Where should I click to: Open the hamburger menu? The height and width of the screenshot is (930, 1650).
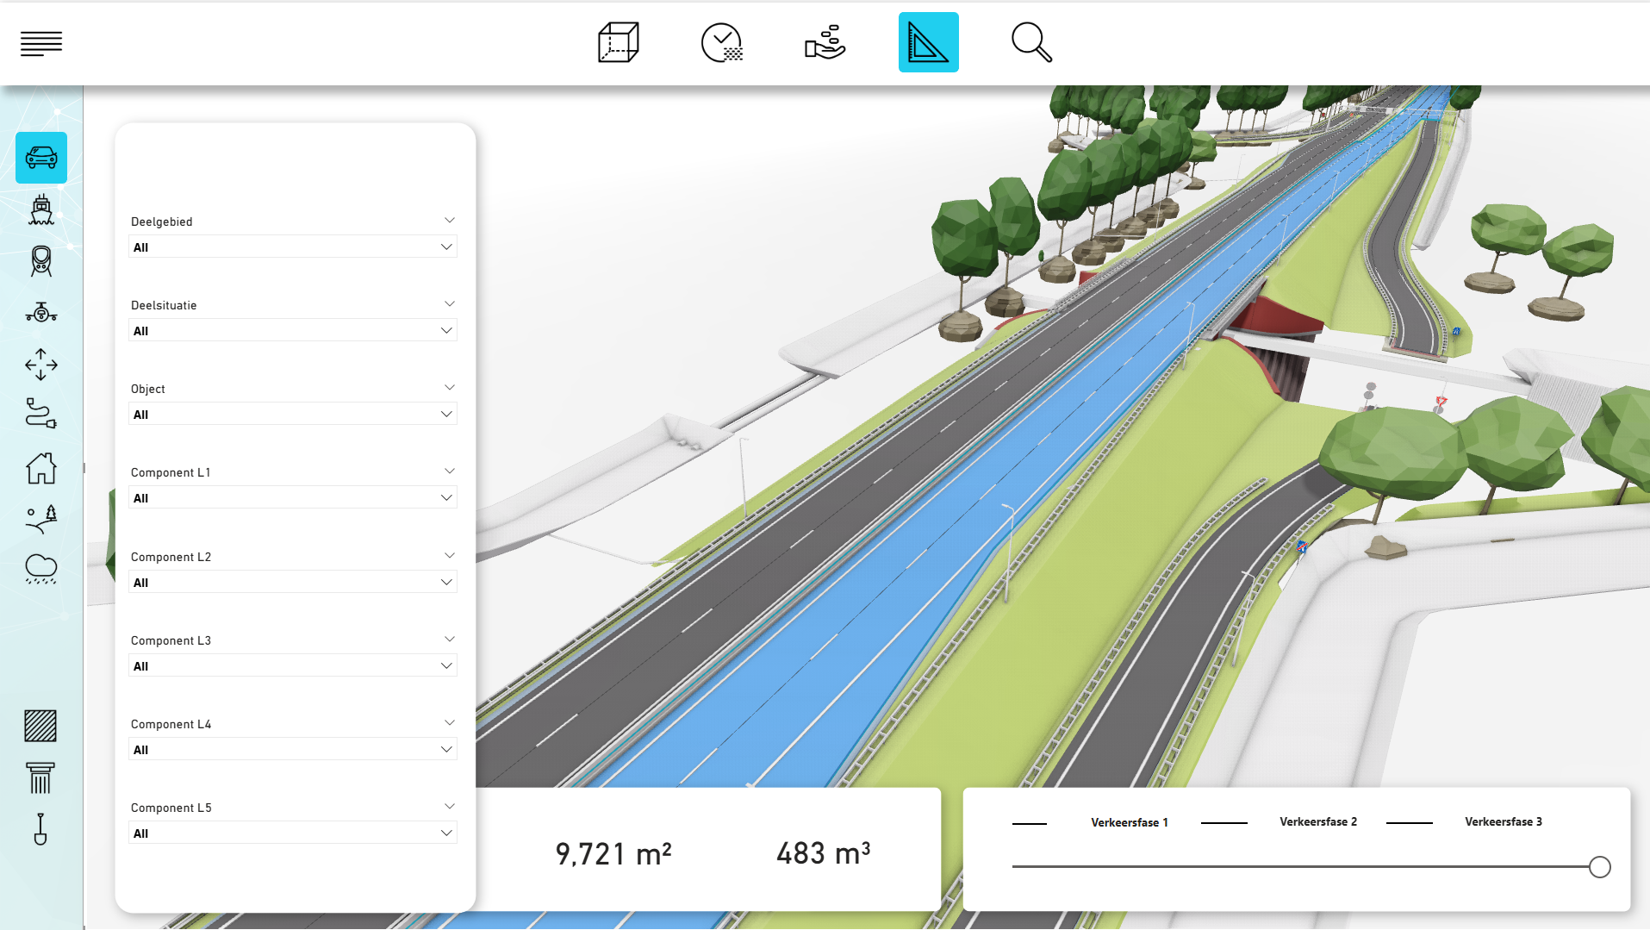tap(41, 43)
